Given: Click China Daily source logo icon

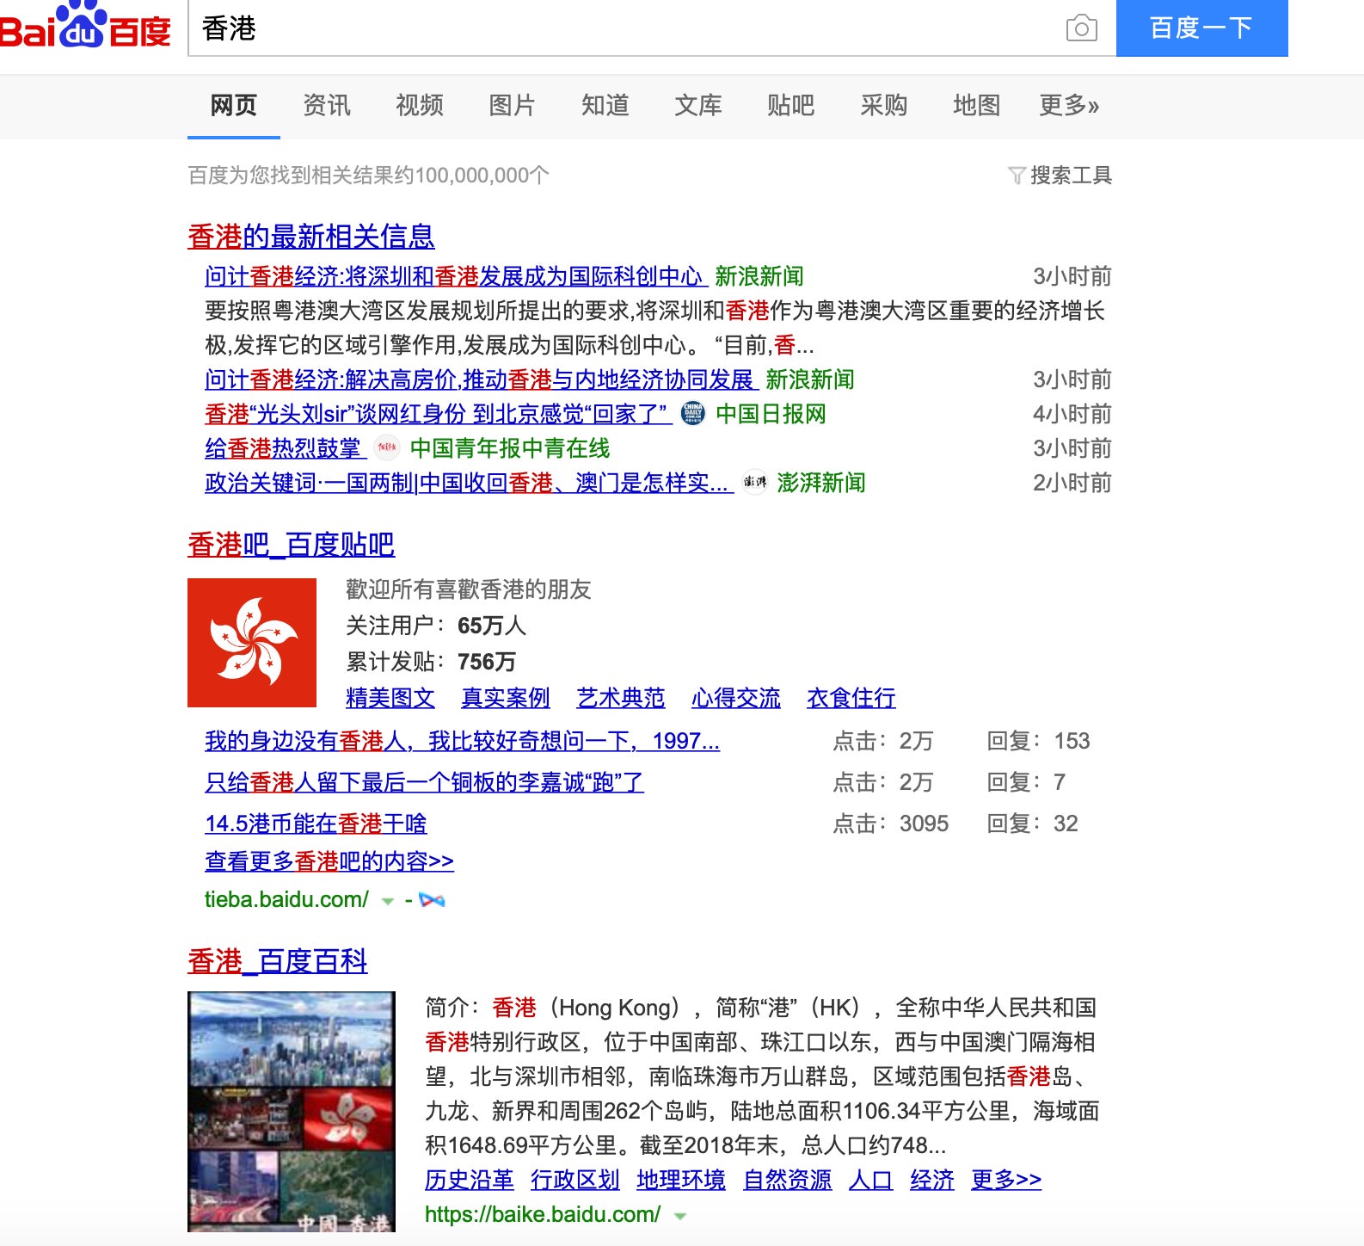Looking at the screenshot, I should point(692,414).
